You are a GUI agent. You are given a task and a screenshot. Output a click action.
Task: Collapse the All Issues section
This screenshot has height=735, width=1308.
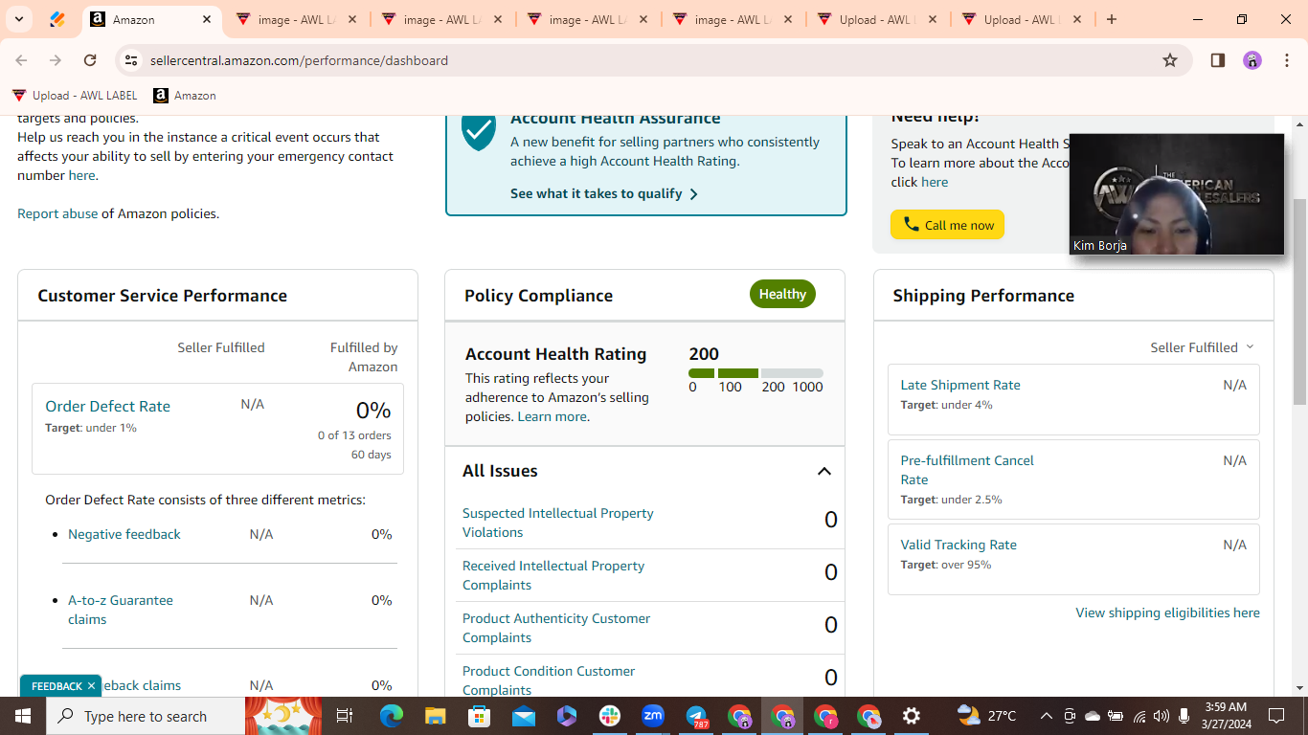(823, 471)
